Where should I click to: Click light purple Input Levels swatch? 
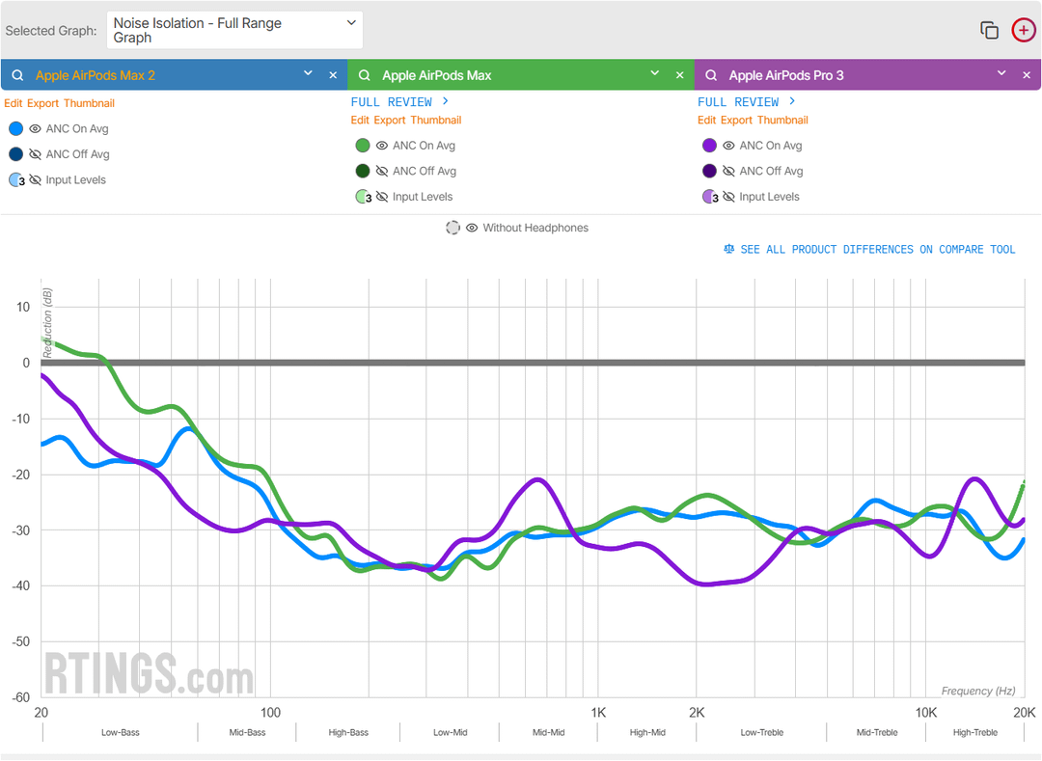(710, 197)
